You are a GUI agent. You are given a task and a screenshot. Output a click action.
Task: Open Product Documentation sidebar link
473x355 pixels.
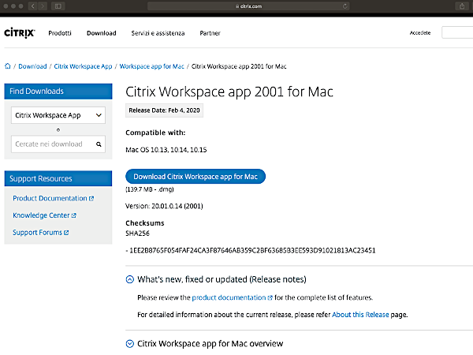53,198
